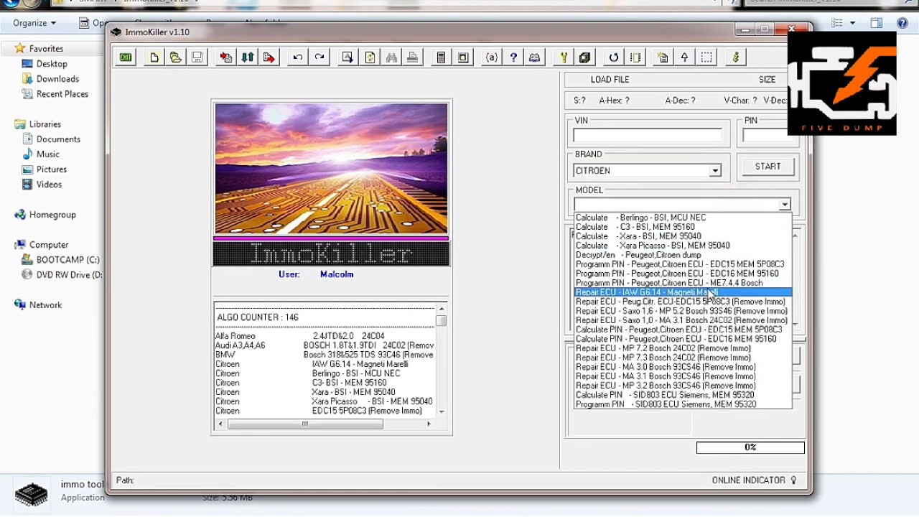
Task: Open Network in Explorer sidebar
Action: 45,305
